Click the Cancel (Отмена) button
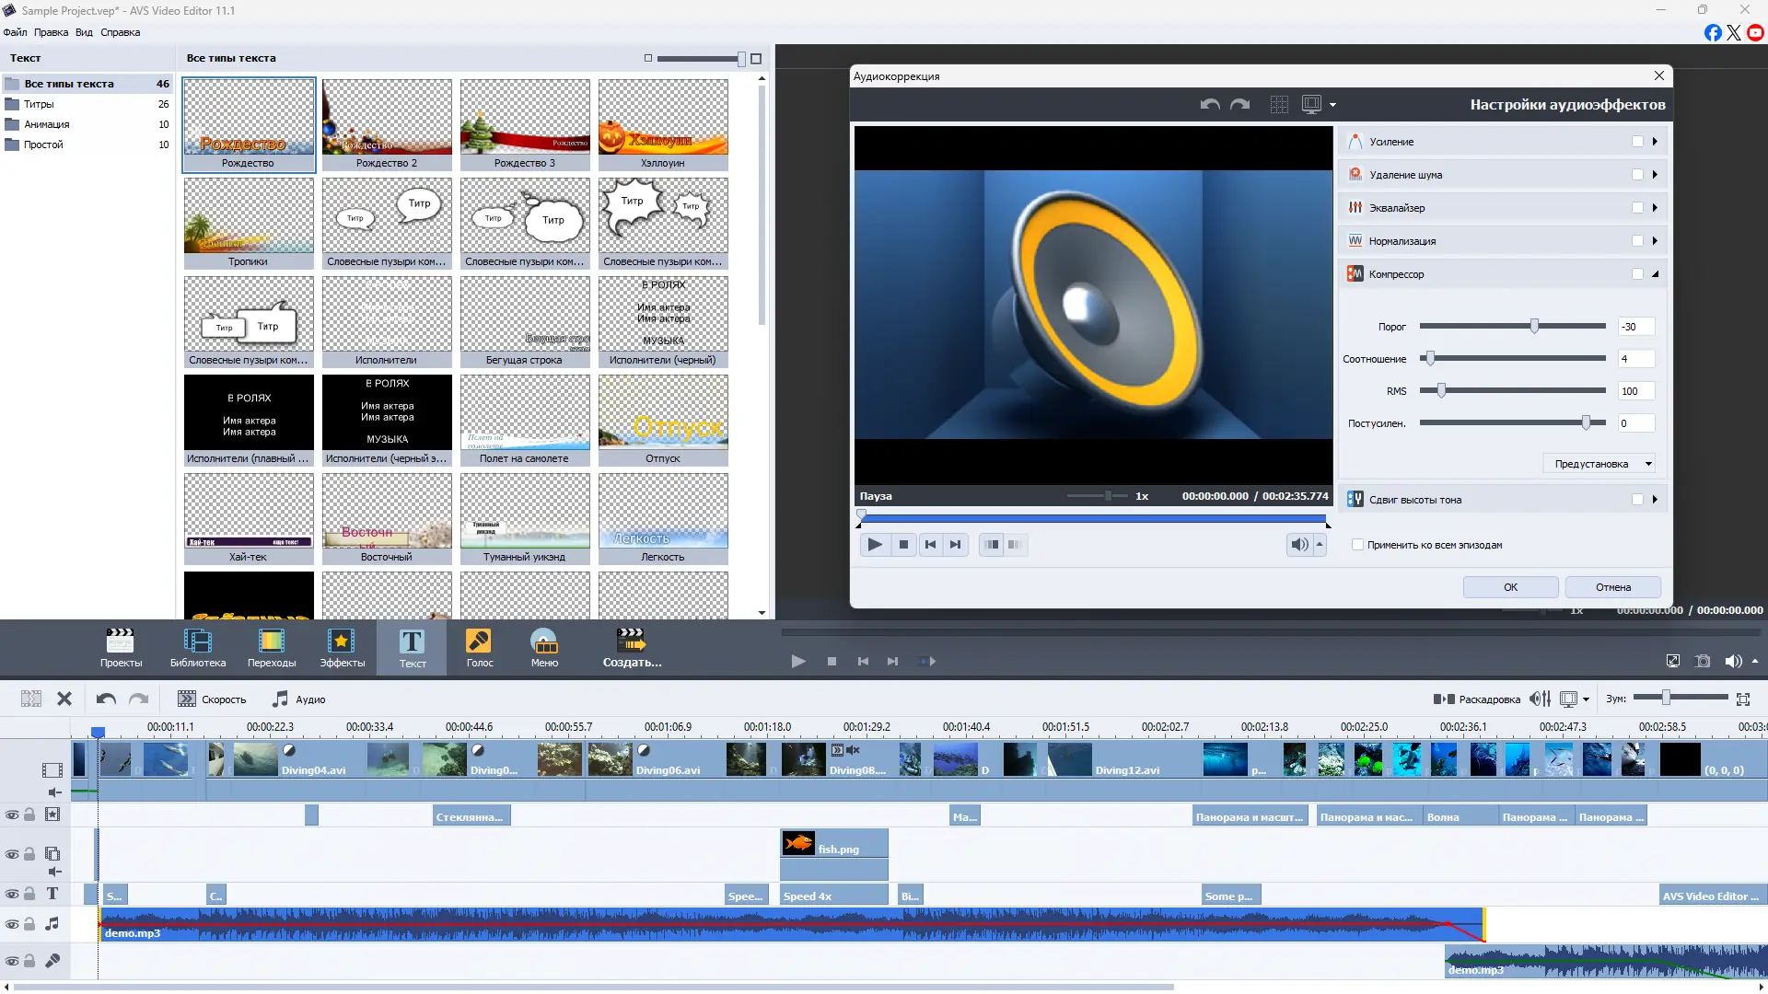The height and width of the screenshot is (994, 1768). click(1612, 587)
